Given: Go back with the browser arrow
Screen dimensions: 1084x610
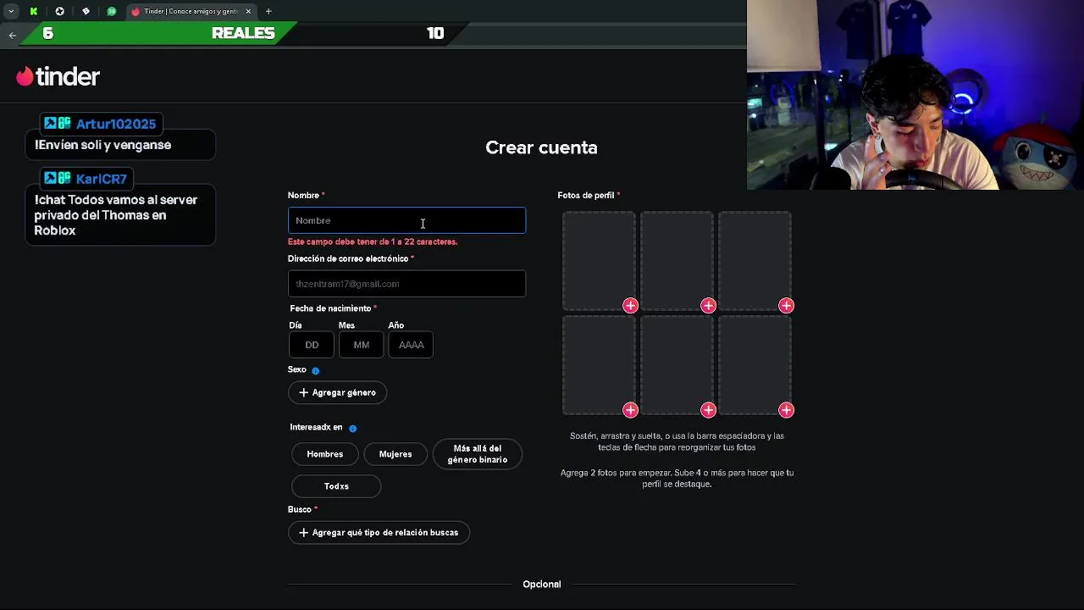Looking at the screenshot, I should tap(12, 35).
